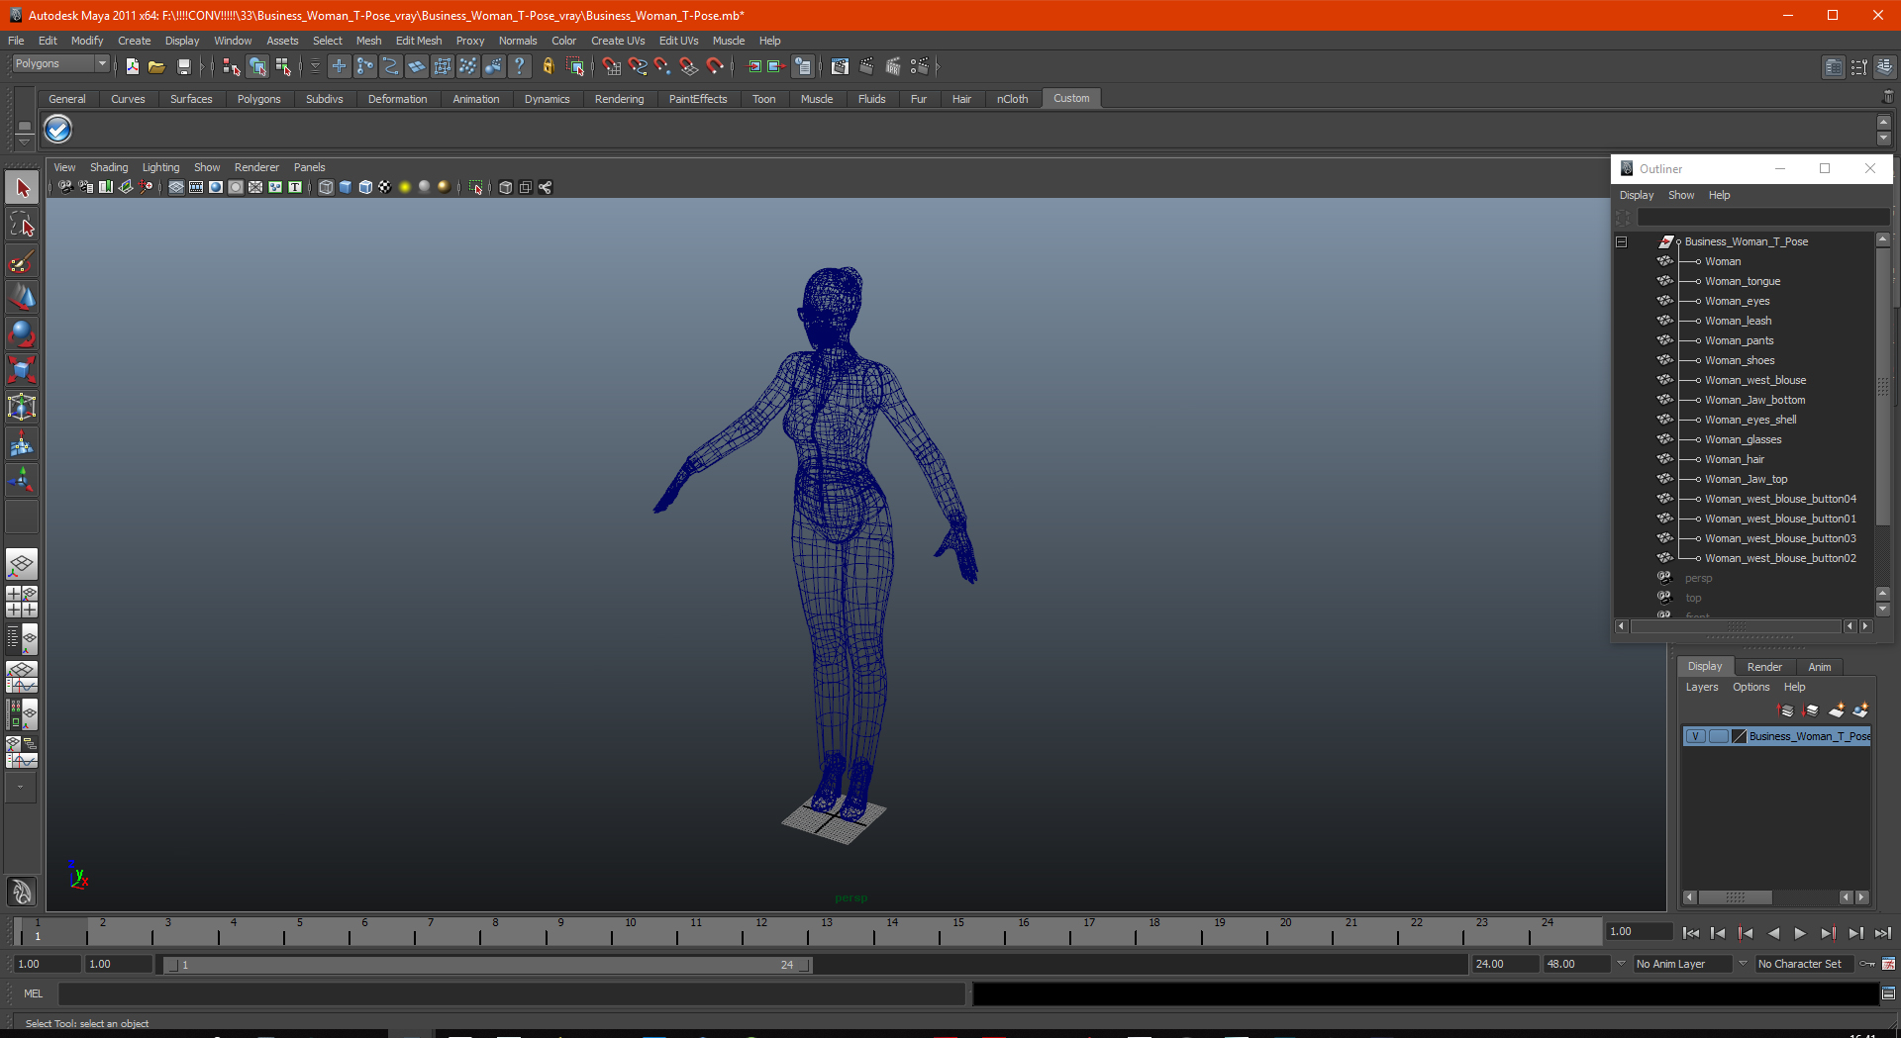The image size is (1901, 1038).
Task: Click the Four View layout icon
Action: click(x=22, y=601)
